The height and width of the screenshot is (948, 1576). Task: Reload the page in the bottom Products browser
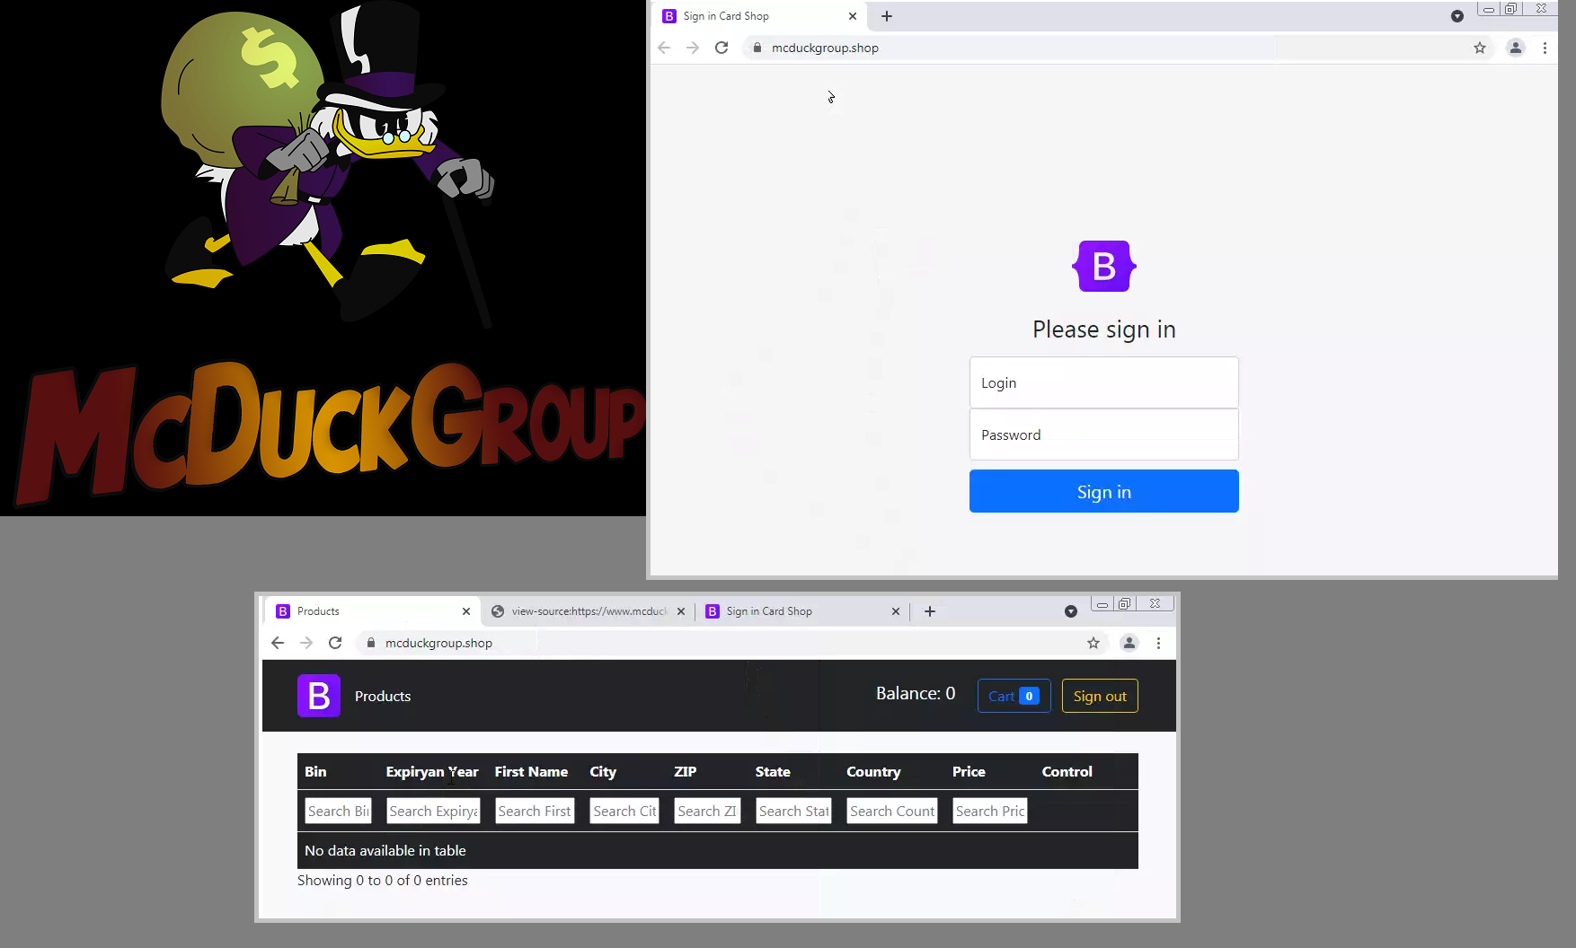coord(335,643)
